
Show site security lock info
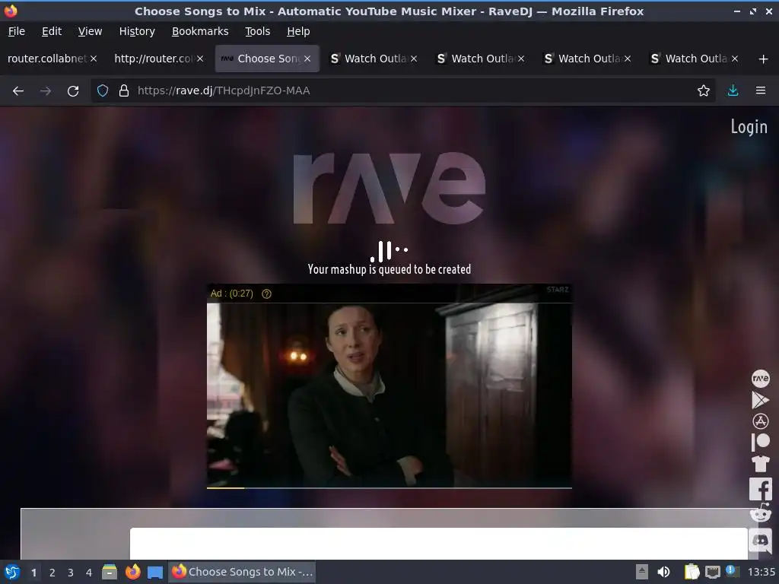(124, 91)
